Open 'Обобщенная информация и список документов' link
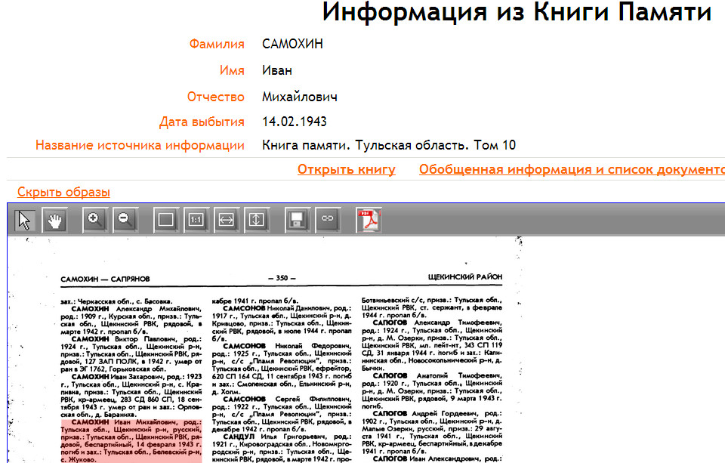Screen dimensions: 725x463 (572, 169)
